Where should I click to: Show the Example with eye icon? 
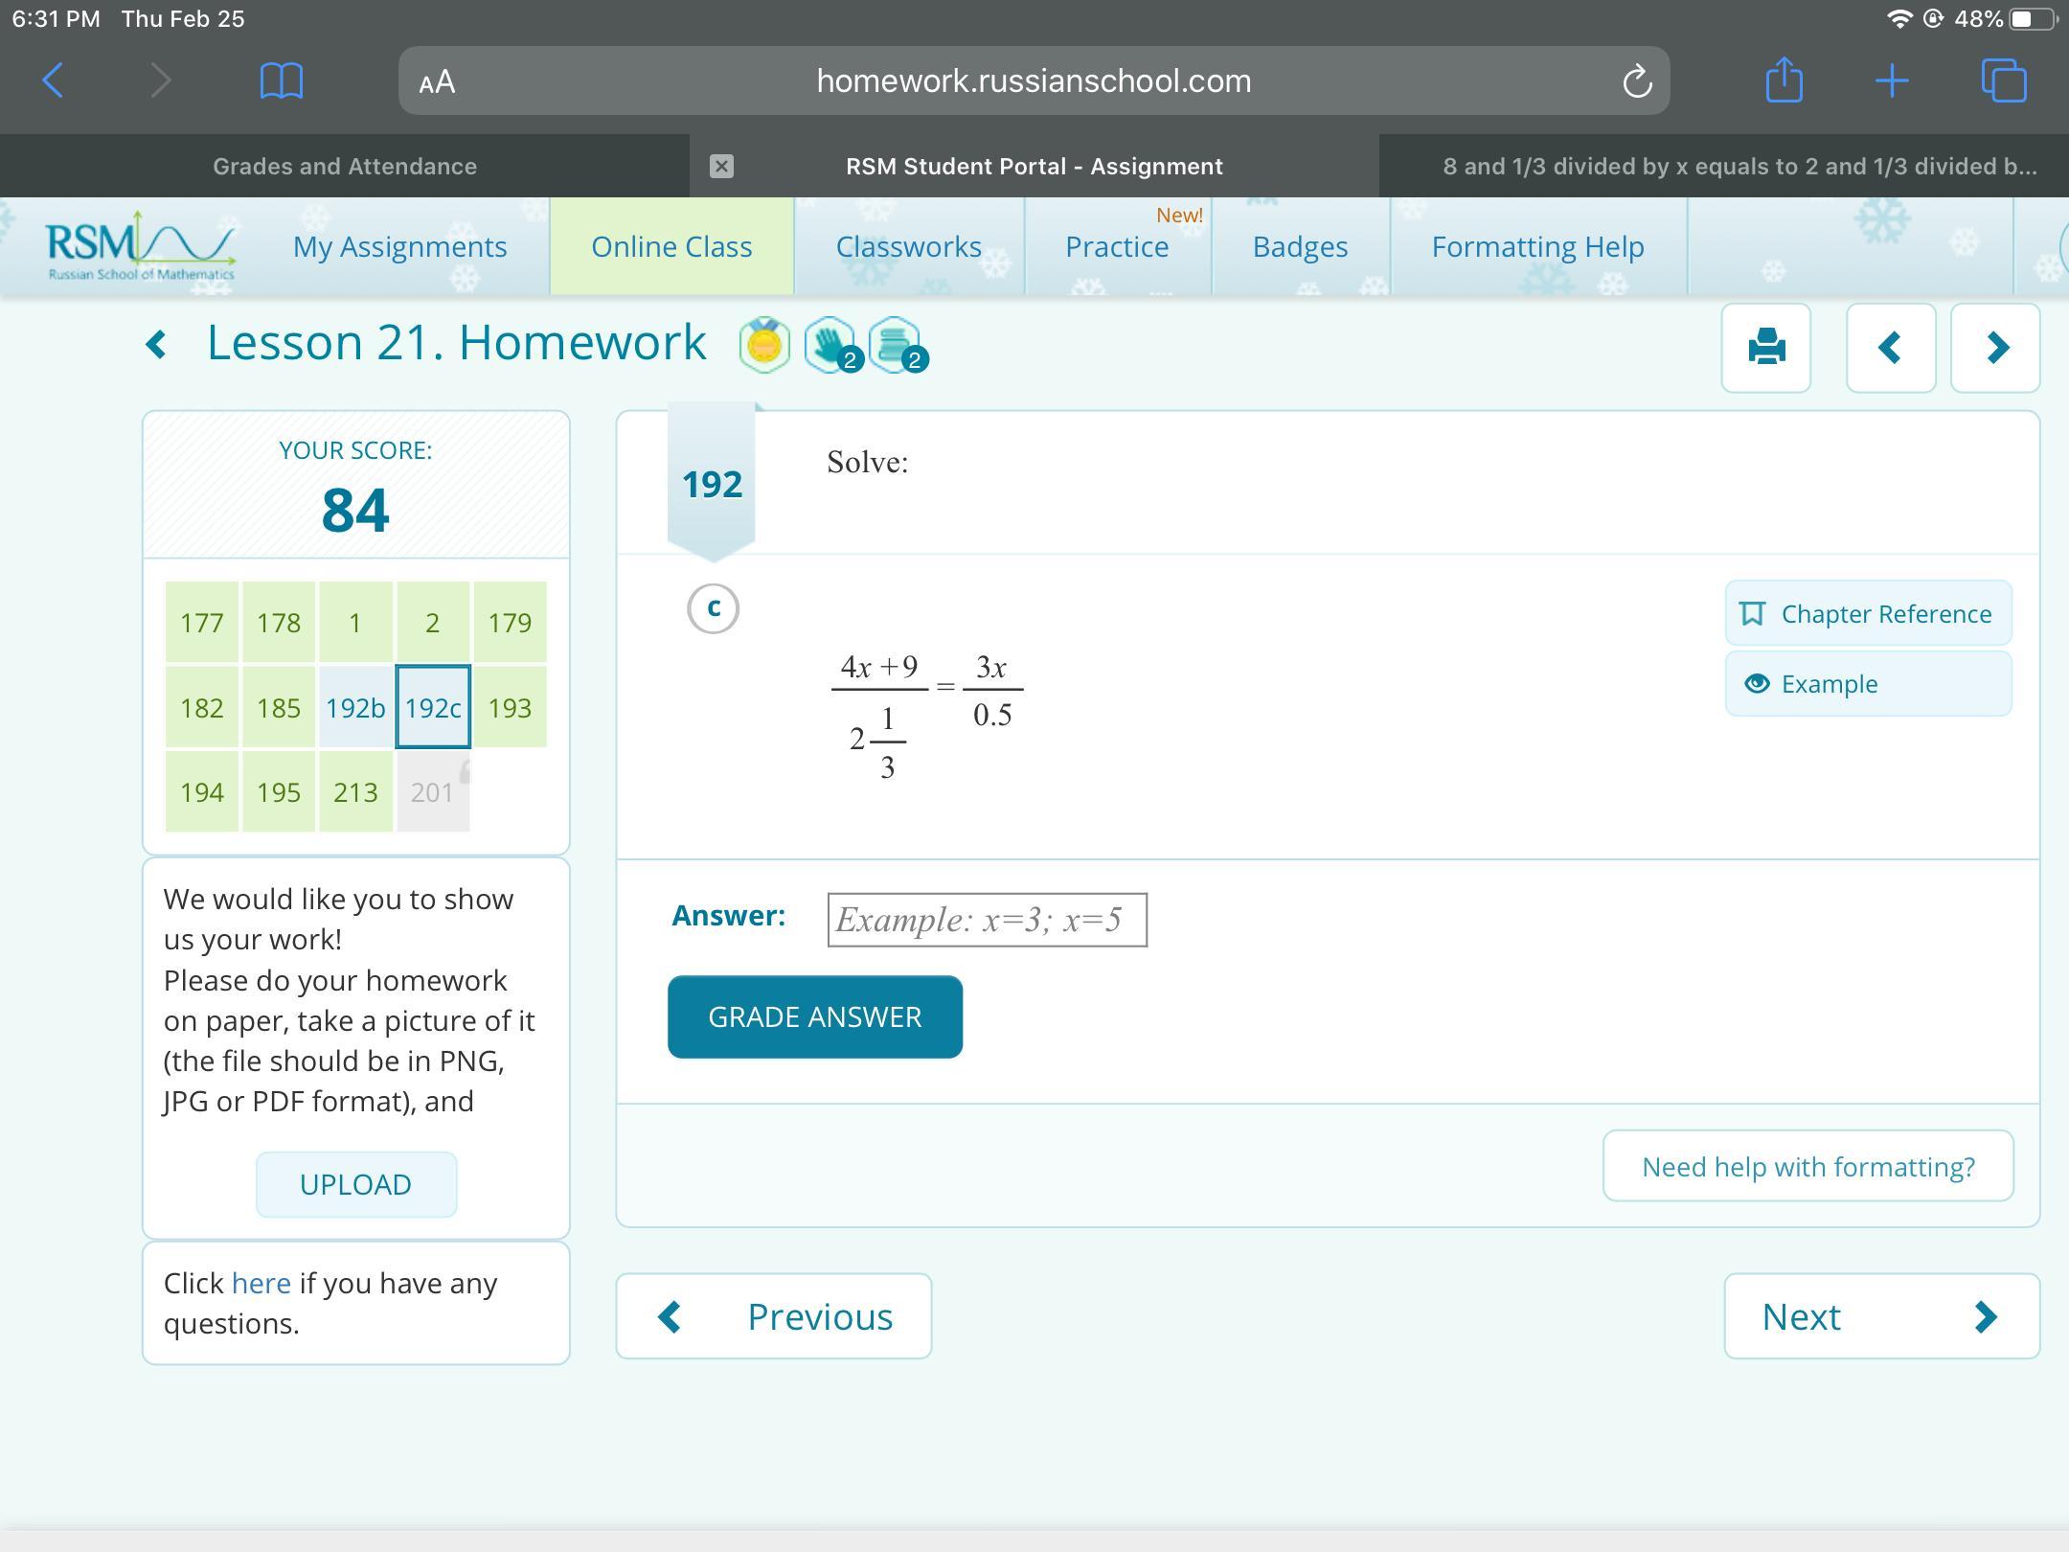click(1868, 684)
